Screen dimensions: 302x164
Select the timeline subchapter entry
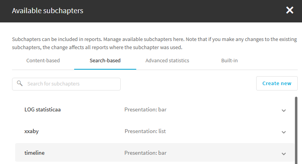34,153
